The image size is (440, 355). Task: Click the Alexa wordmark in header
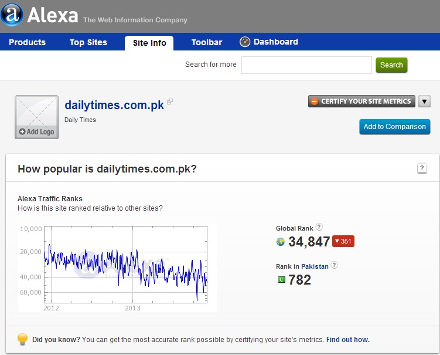(x=53, y=15)
